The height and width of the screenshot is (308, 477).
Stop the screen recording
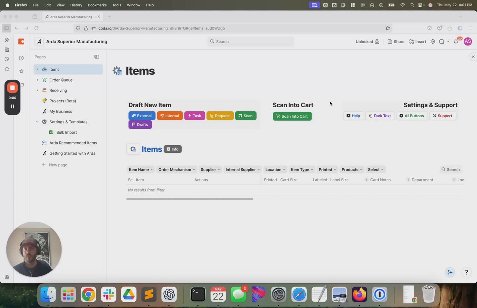(12, 88)
